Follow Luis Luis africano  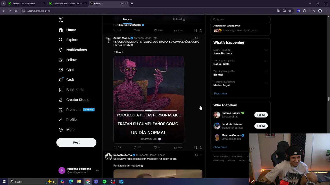(x=261, y=126)
